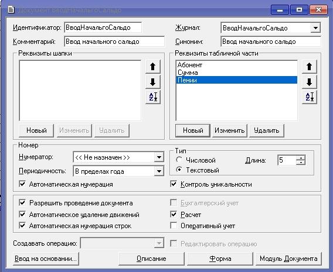The image size is (333, 272).
Task: Click Изменить for table part attribute
Action: pos(230,130)
